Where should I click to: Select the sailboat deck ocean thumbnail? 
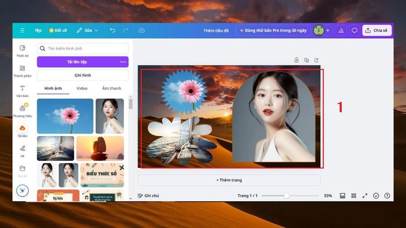[x=56, y=149]
